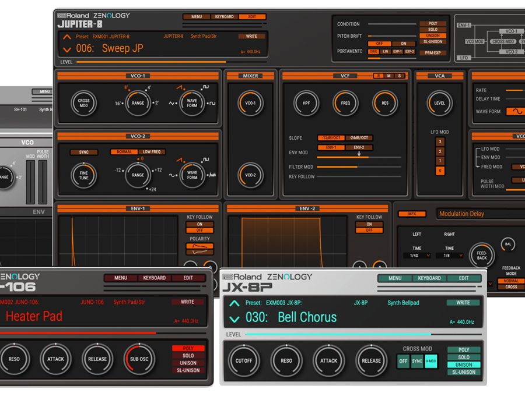The image size is (525, 393).
Task: Click WRITE in Jupiter-8 preset display
Action: 251,37
